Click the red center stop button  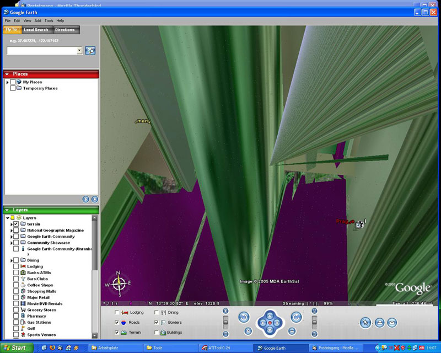tap(270, 323)
